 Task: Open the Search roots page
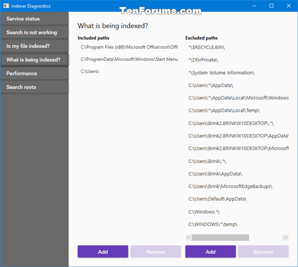[x=35, y=87]
